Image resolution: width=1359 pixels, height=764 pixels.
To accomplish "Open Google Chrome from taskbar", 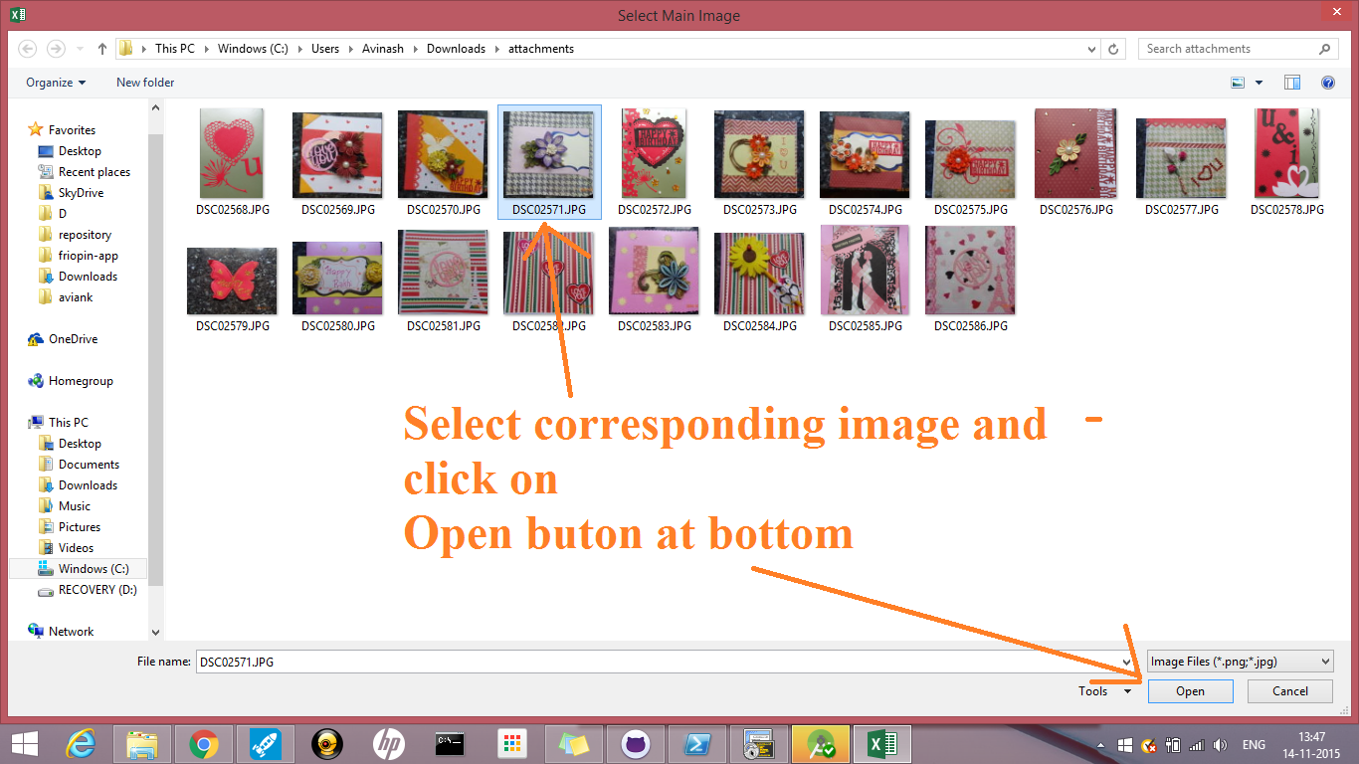I will click(204, 743).
